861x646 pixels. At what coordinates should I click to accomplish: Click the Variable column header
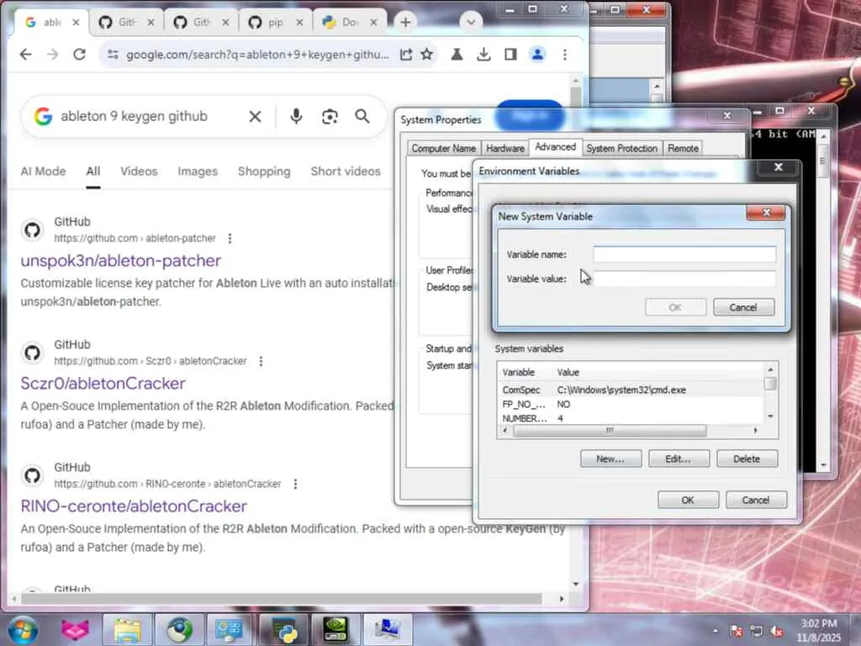525,372
